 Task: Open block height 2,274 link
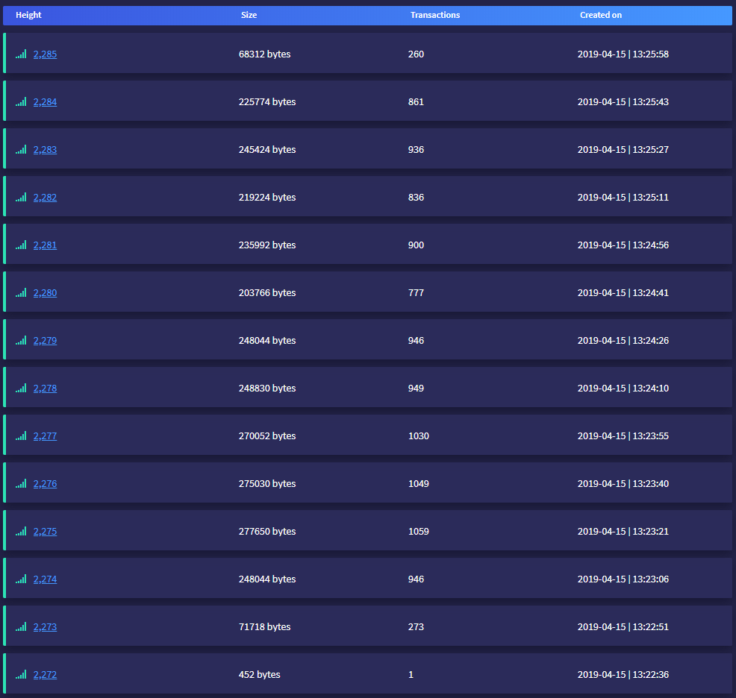pos(45,579)
